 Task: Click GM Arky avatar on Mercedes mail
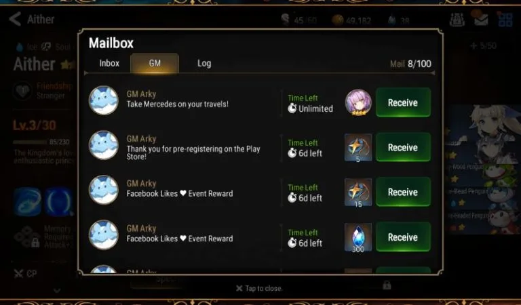[104, 100]
